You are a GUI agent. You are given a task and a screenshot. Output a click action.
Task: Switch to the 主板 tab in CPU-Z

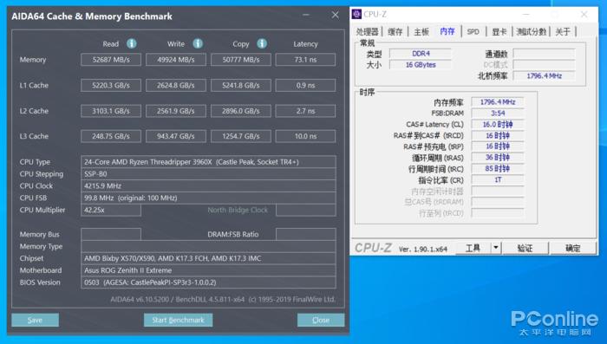421,32
